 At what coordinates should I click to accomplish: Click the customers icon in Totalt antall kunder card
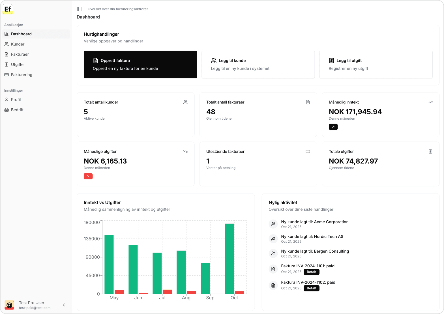(185, 102)
